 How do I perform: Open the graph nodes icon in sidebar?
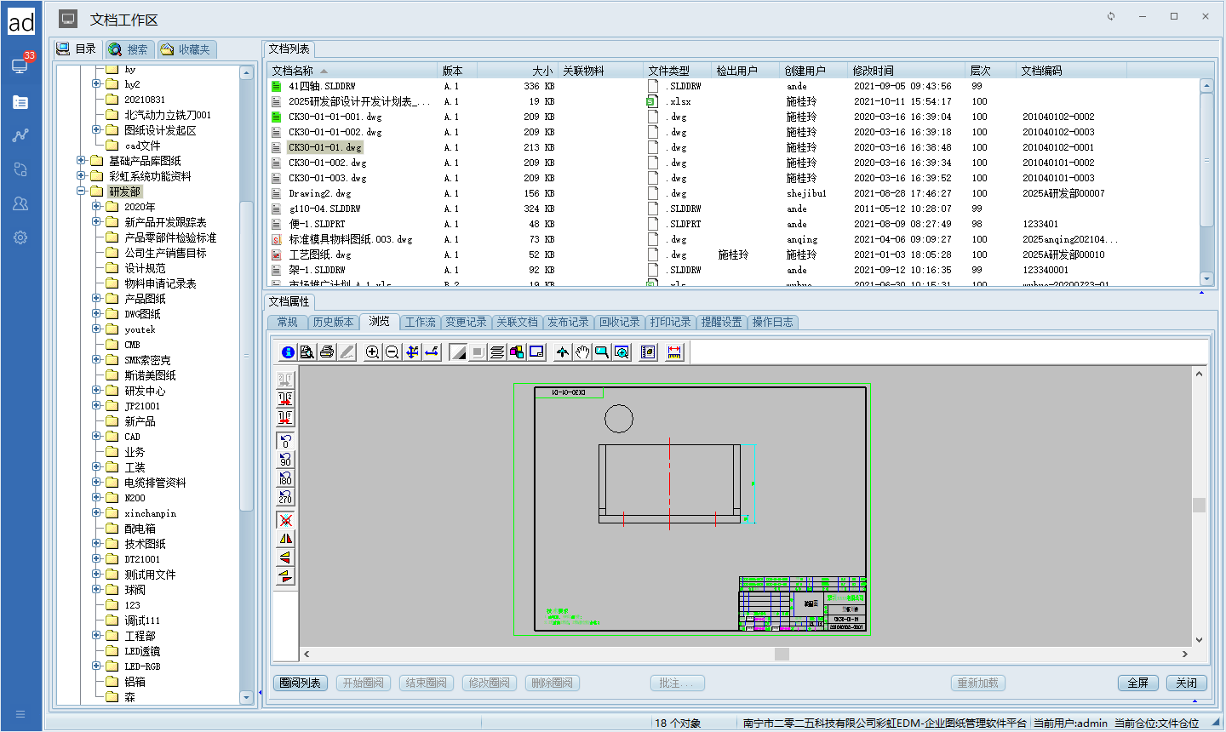point(20,135)
